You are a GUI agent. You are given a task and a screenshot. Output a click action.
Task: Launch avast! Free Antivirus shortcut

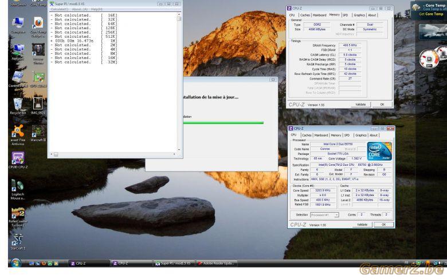tap(18, 135)
